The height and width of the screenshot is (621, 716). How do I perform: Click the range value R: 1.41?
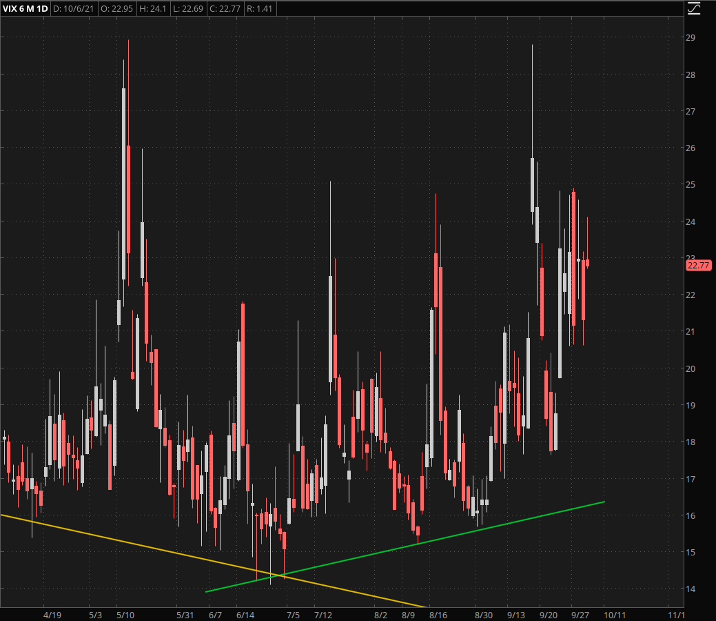[x=259, y=9]
